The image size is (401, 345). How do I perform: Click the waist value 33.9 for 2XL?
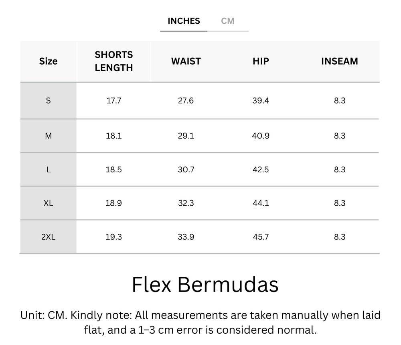pos(186,237)
